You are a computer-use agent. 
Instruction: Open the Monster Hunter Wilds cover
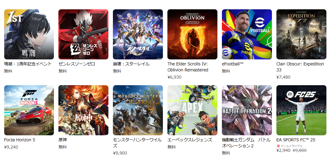pos(138,110)
